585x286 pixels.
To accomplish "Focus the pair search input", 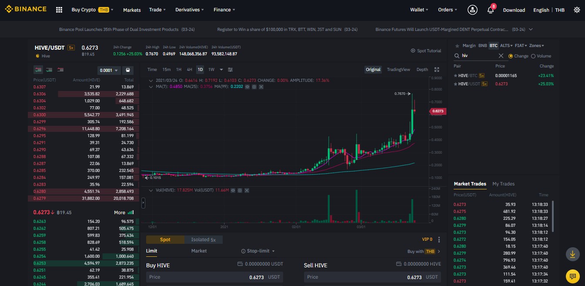I will click(x=478, y=56).
